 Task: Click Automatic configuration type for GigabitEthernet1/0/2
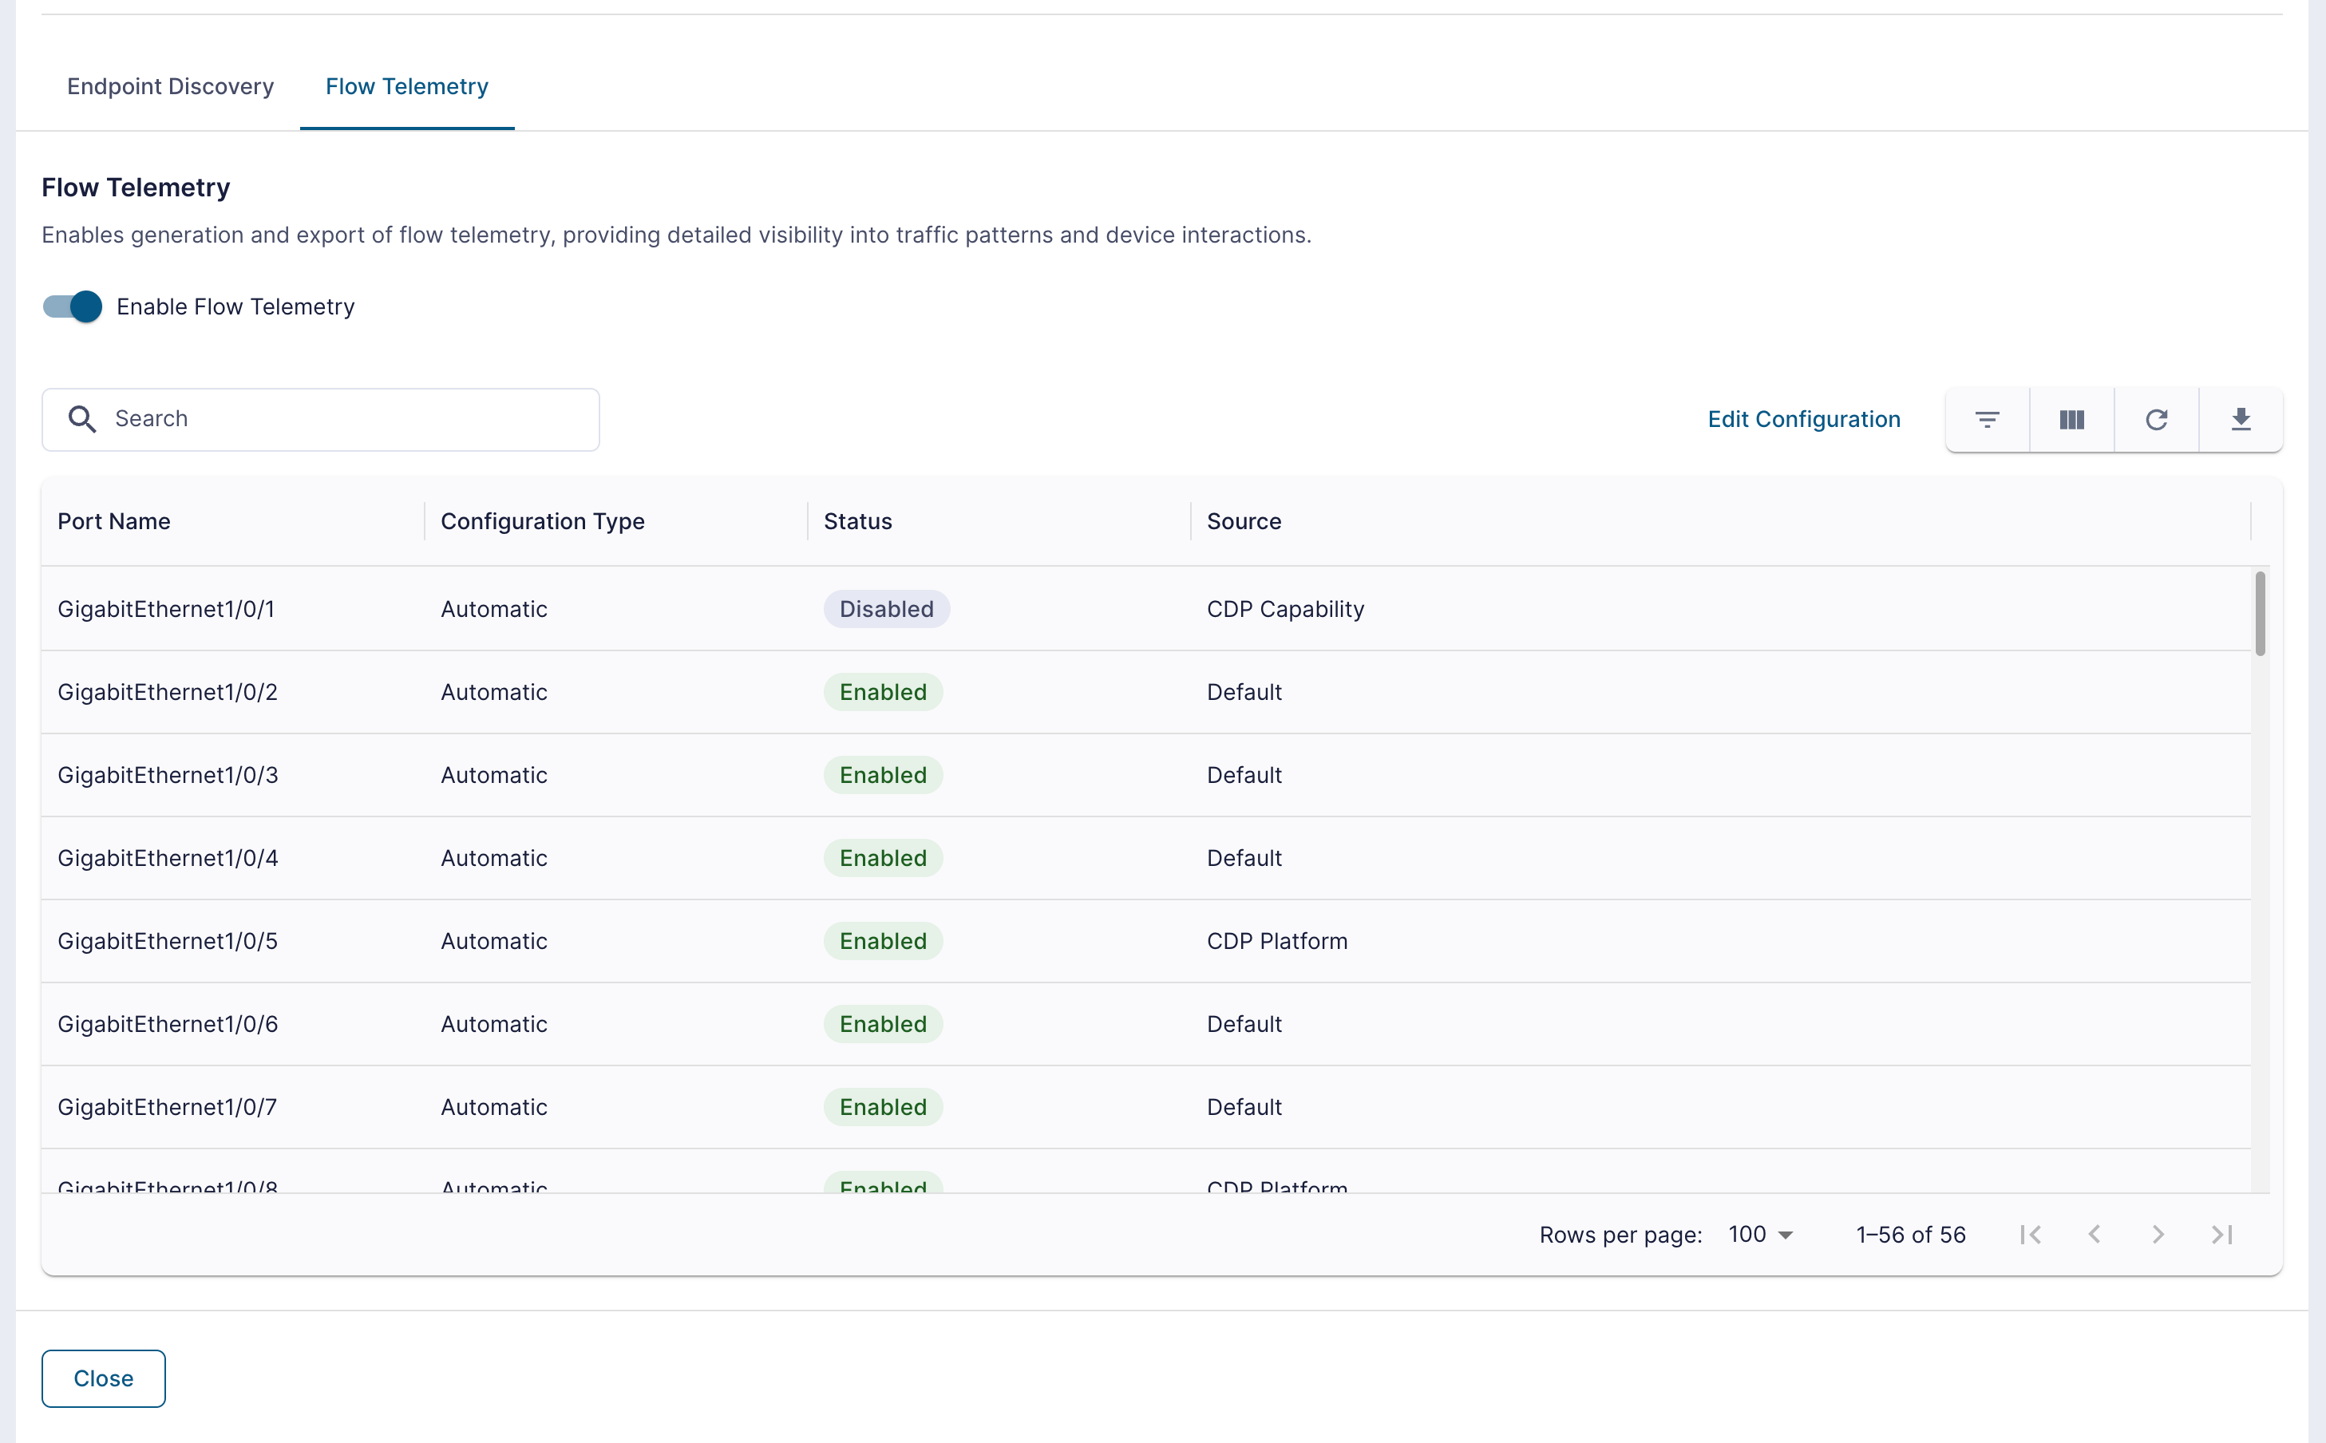pos(493,692)
